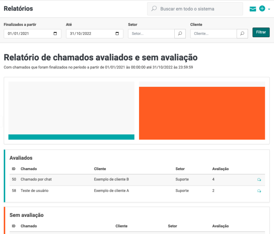Open the Teste de usuário row
The width and height of the screenshot is (274, 234).
[34, 191]
